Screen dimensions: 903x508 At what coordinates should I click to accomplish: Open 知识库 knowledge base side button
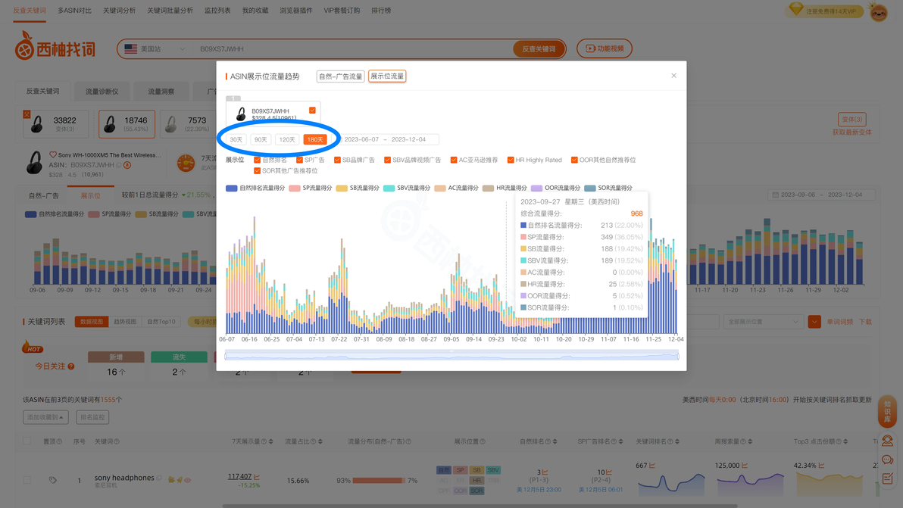click(x=887, y=411)
